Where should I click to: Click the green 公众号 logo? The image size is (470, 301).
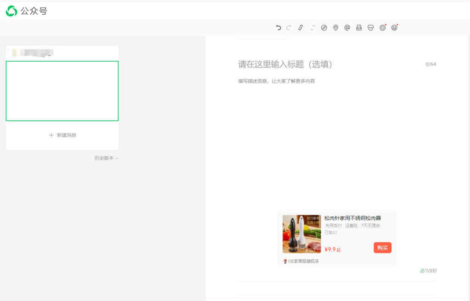point(11,11)
